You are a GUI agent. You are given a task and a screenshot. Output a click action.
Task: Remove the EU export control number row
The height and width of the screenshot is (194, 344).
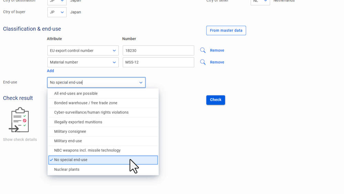point(217,50)
